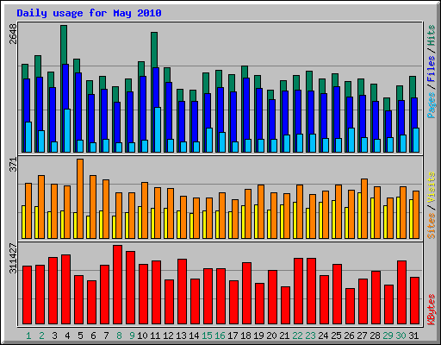Image resolution: width=441 pixels, height=345 pixels.
Task: Click the 2648 hits axis value
Action: [13, 34]
